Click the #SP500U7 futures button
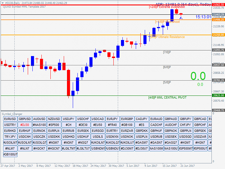 point(200,148)
